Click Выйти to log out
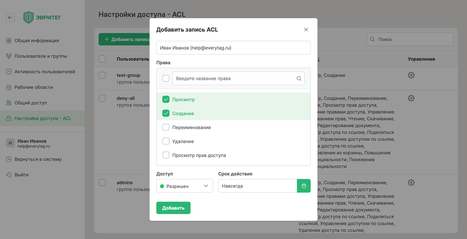 (x=21, y=175)
